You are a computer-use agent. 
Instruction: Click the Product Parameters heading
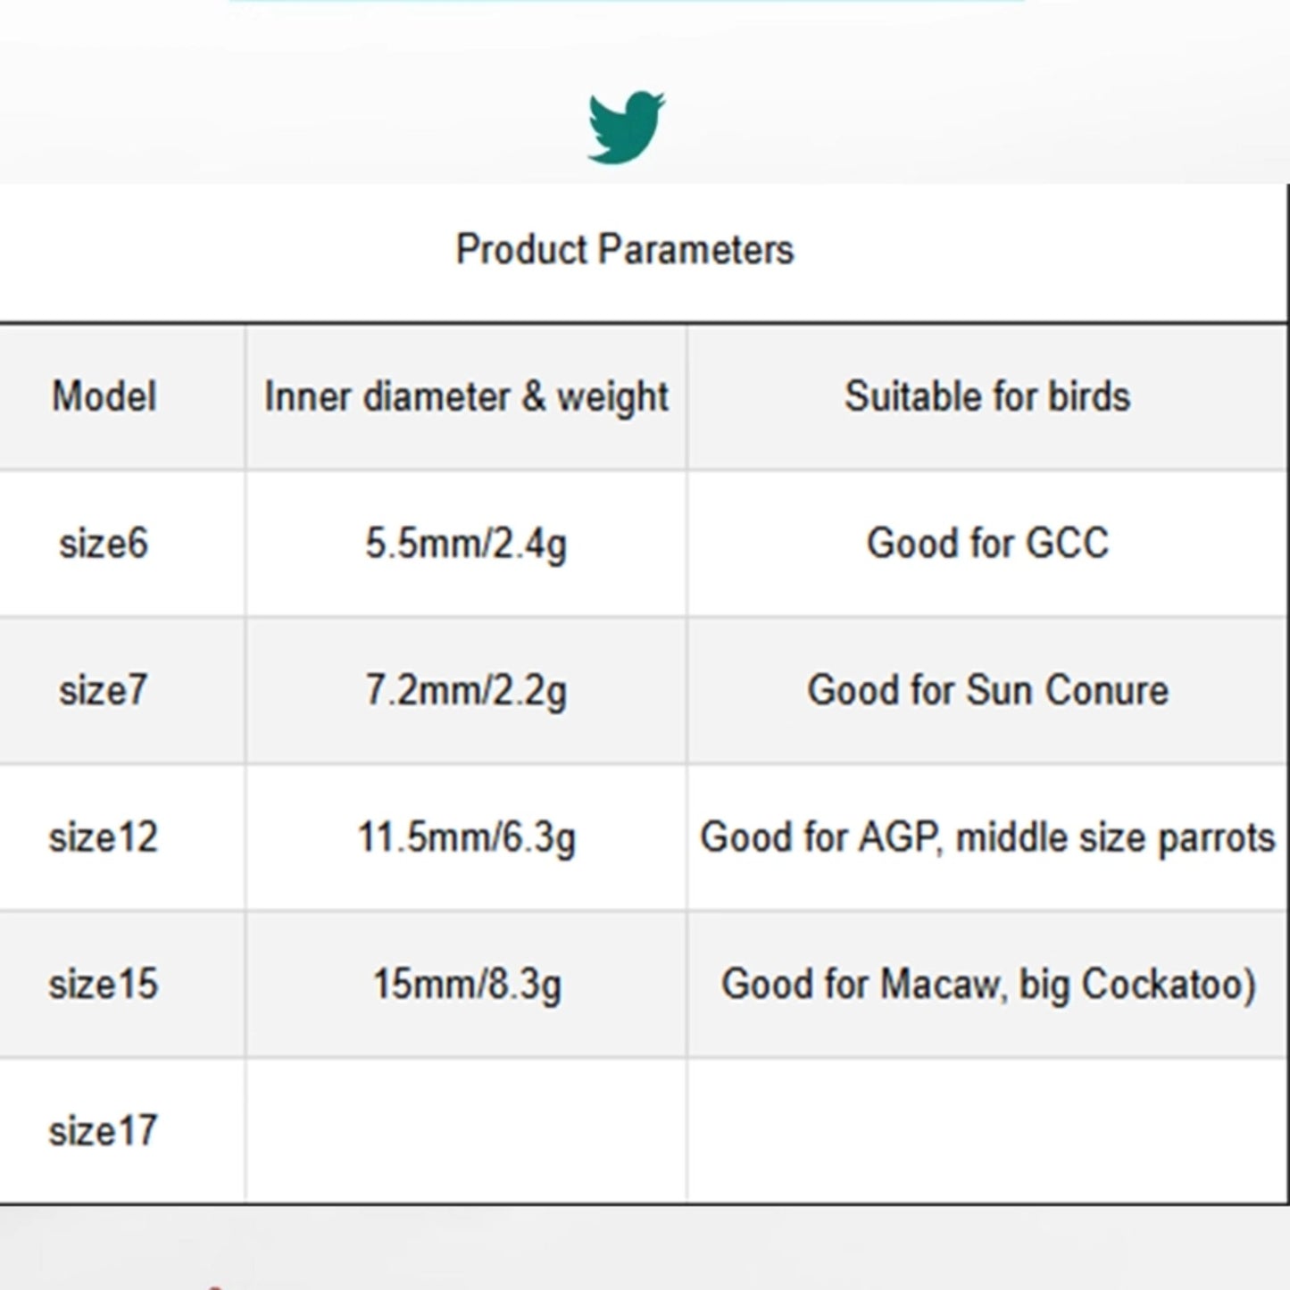point(624,249)
